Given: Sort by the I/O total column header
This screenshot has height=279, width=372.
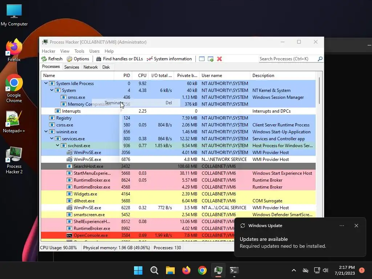Looking at the screenshot, I should click(161, 76).
